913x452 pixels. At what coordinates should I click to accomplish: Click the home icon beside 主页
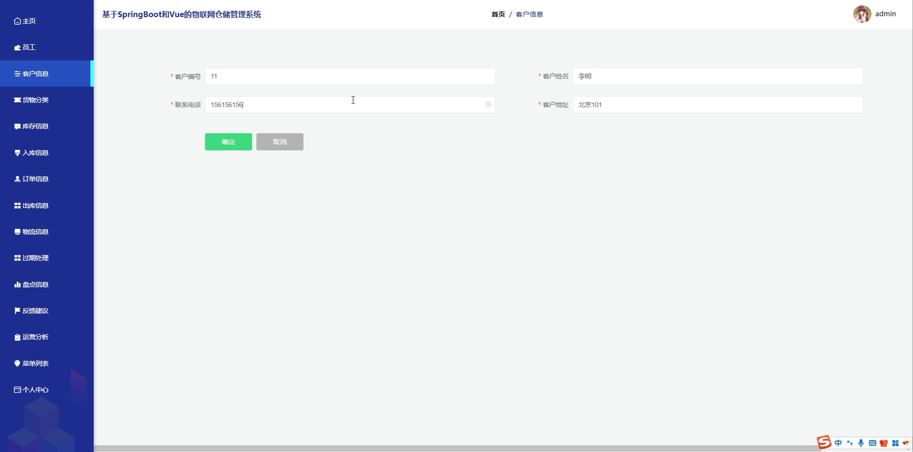18,21
